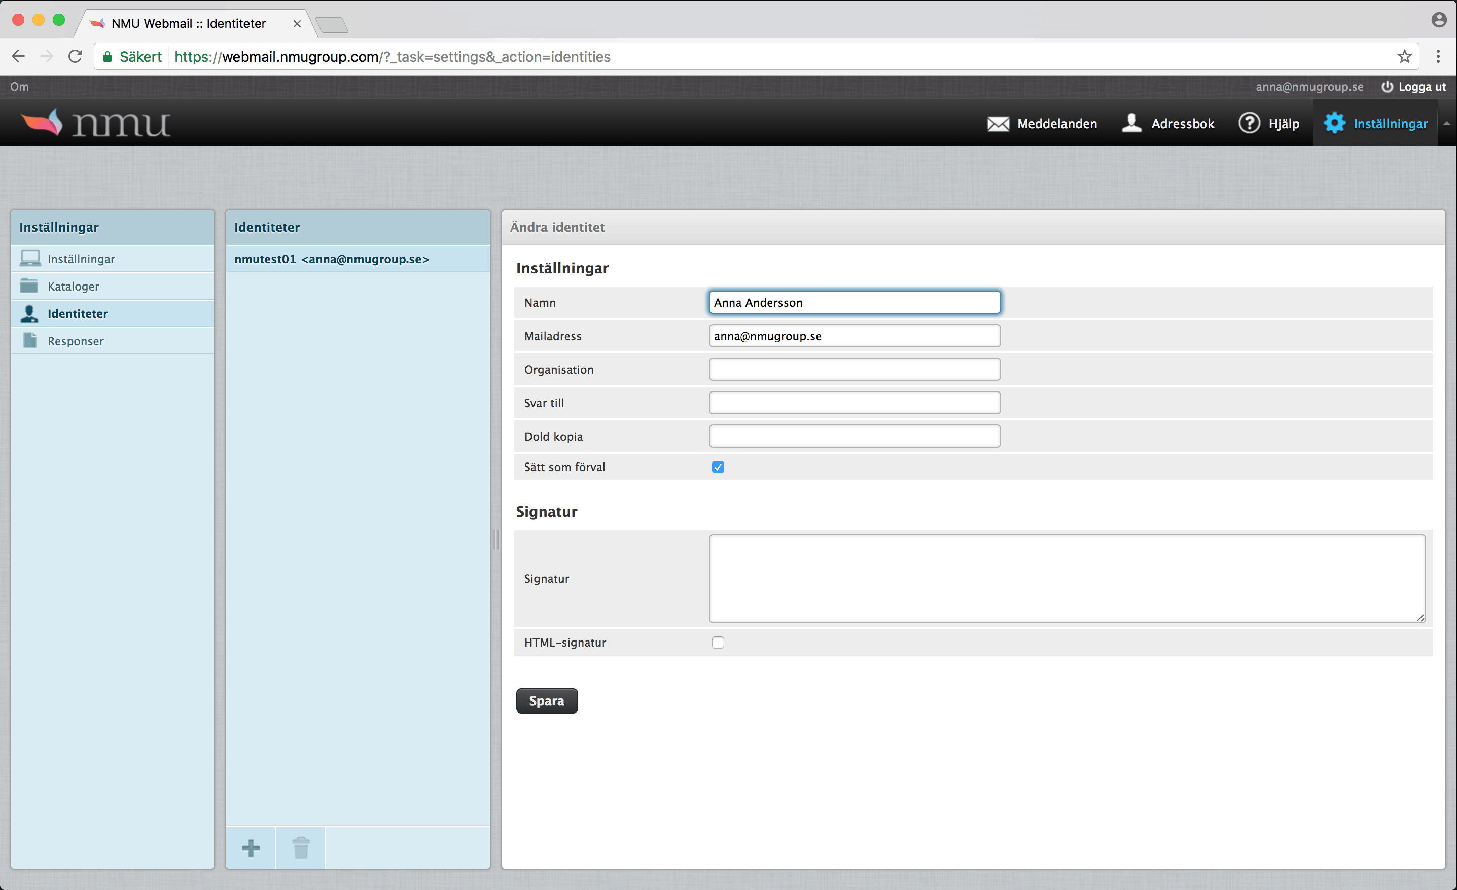1457x890 pixels.
Task: Click the person icon beside Adressbok
Action: (1131, 123)
